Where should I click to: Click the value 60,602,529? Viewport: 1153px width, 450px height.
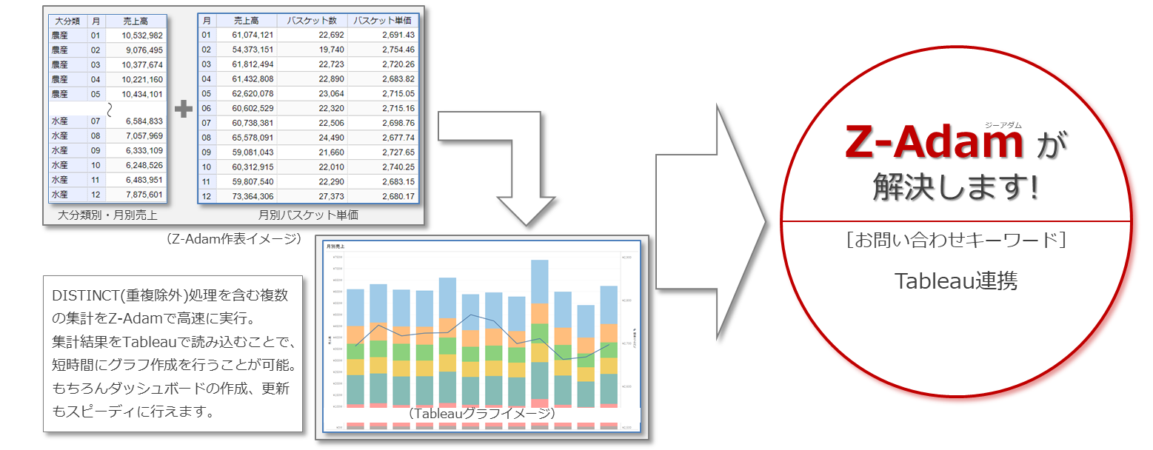pos(253,108)
